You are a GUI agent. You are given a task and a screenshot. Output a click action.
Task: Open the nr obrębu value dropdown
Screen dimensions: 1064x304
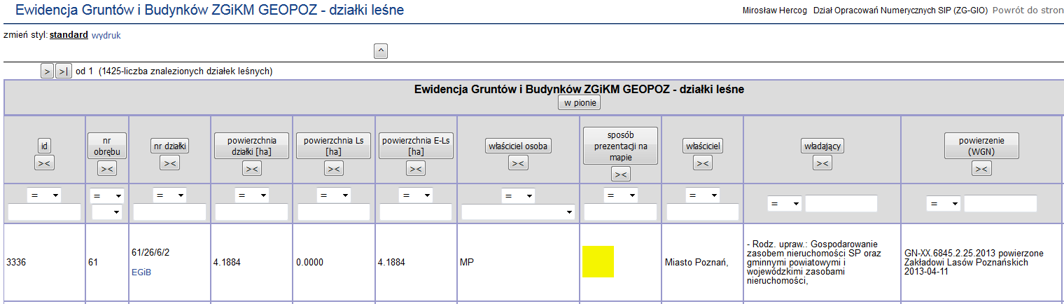[x=107, y=212]
